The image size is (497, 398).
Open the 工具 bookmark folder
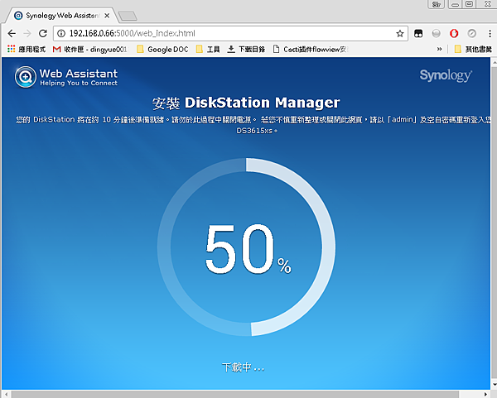pyautogui.click(x=208, y=49)
